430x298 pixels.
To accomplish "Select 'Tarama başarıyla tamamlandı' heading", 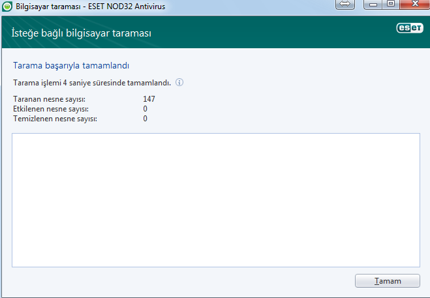I will pyautogui.click(x=71, y=65).
